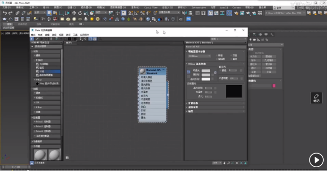Toggle self-illumination Color checkbox

(220, 71)
